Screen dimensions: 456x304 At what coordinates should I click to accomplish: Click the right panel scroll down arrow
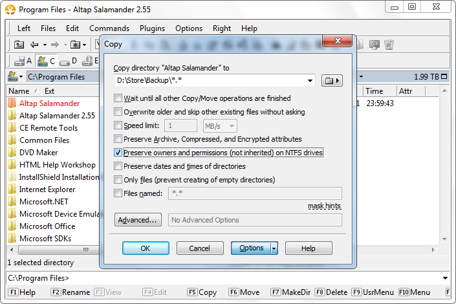tap(444, 239)
